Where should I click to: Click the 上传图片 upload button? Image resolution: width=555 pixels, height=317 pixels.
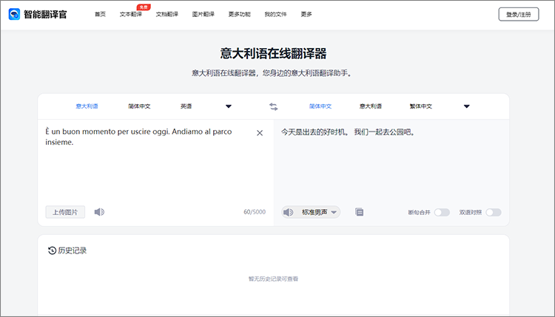(65, 212)
